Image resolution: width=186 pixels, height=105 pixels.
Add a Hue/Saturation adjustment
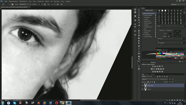tap(152, 69)
